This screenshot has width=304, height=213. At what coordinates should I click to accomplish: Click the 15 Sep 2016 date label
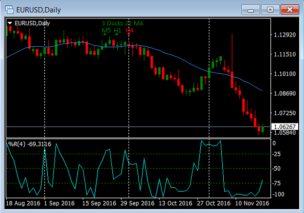pyautogui.click(x=99, y=203)
